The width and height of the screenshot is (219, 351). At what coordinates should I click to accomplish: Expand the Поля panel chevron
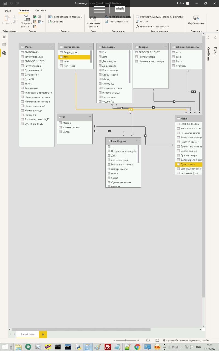point(216,37)
